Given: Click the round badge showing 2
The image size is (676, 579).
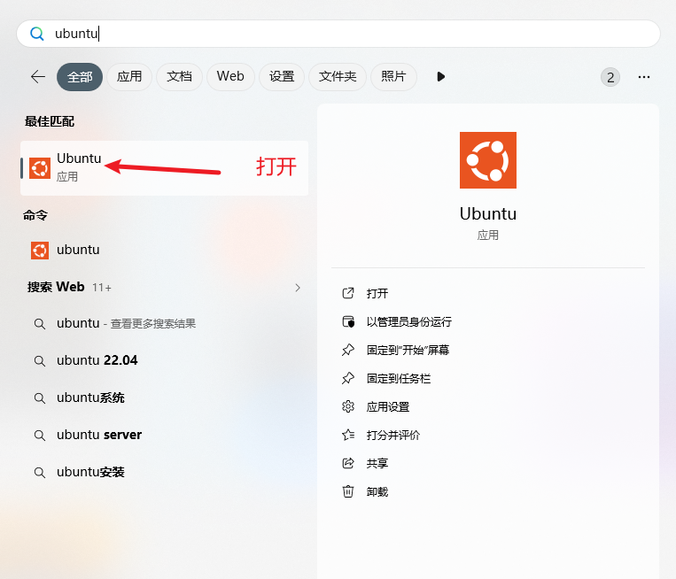Looking at the screenshot, I should click(x=610, y=77).
